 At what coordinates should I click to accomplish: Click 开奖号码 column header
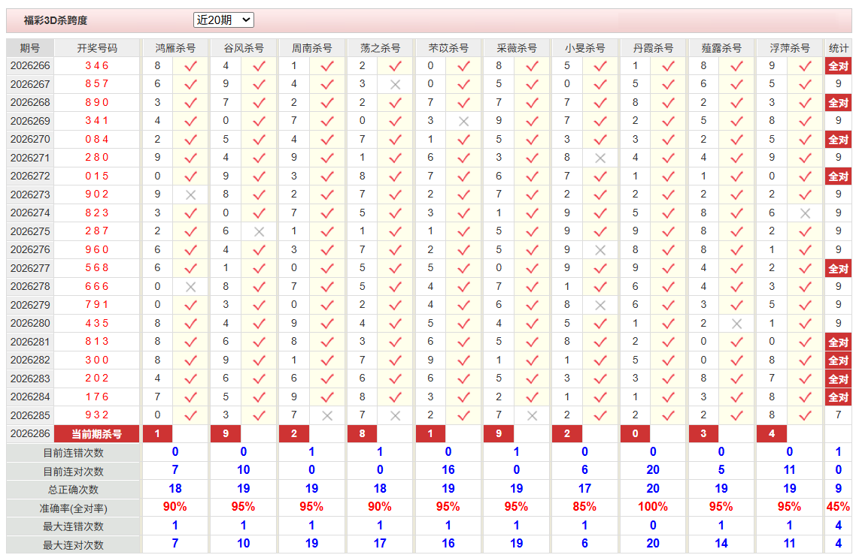pyautogui.click(x=96, y=48)
